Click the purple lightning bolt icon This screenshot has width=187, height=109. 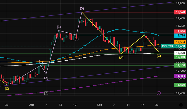[x=159, y=93]
